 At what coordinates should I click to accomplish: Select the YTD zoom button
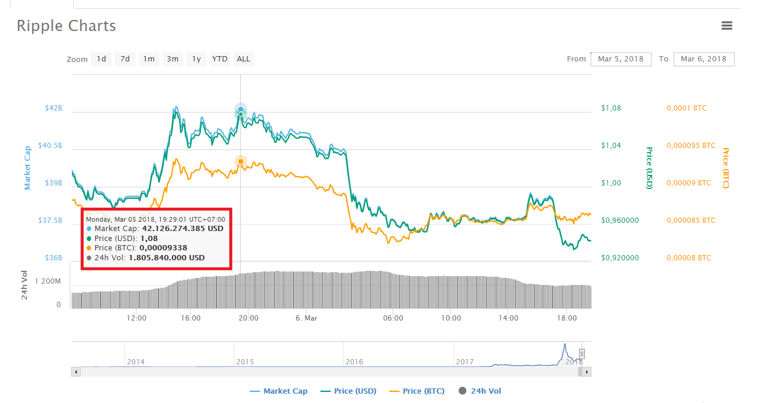pos(220,58)
